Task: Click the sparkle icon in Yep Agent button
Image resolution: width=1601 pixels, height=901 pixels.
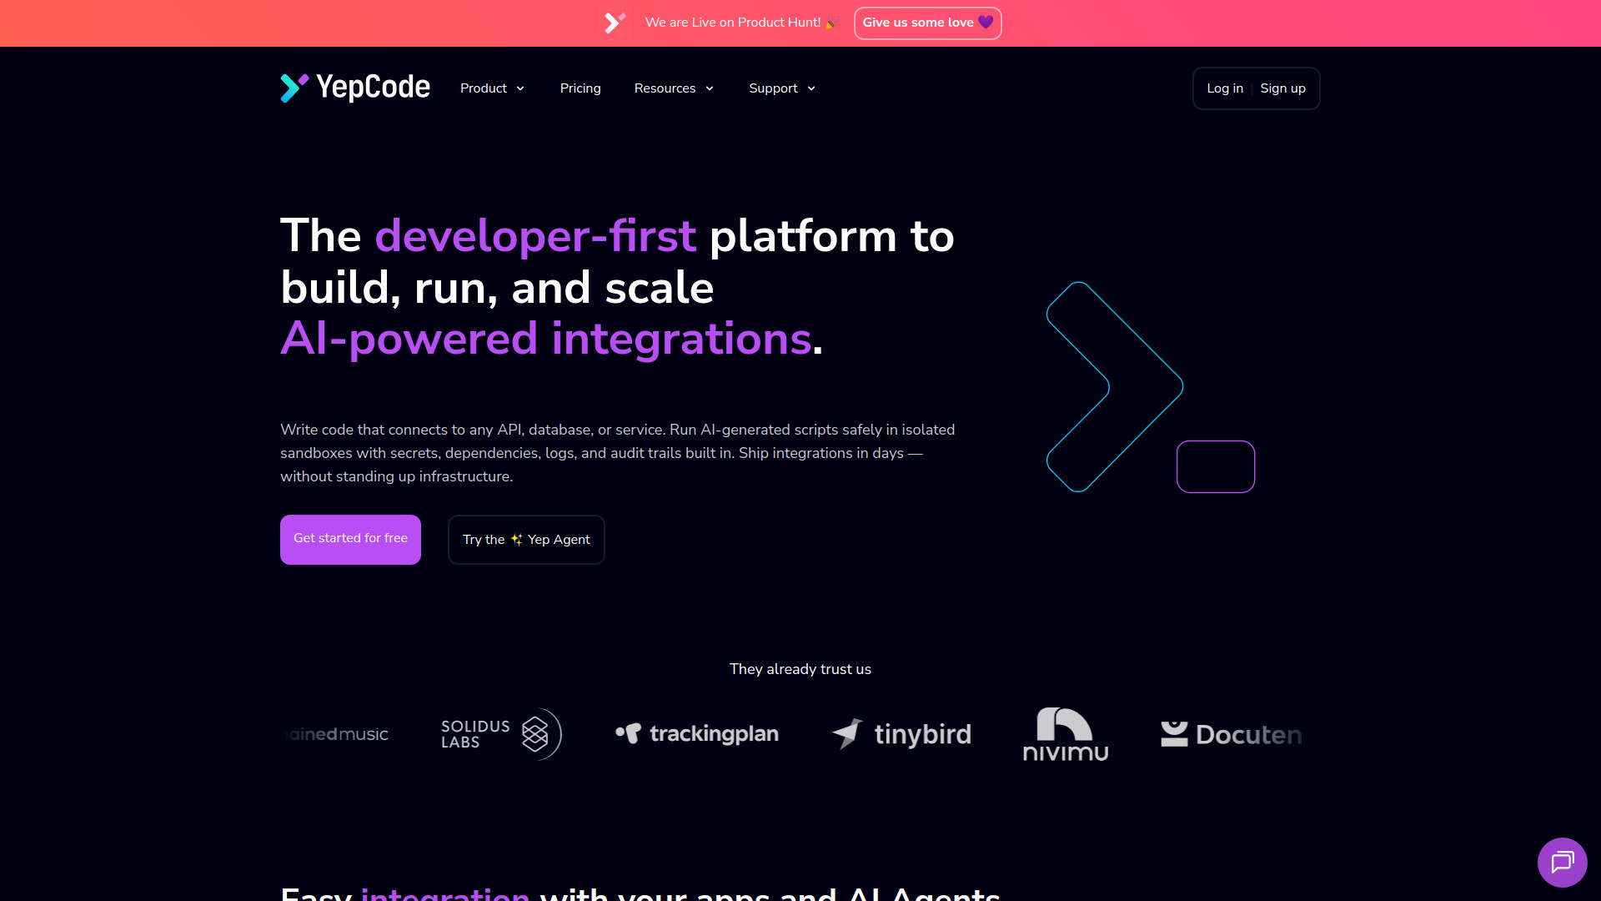Action: 515,539
